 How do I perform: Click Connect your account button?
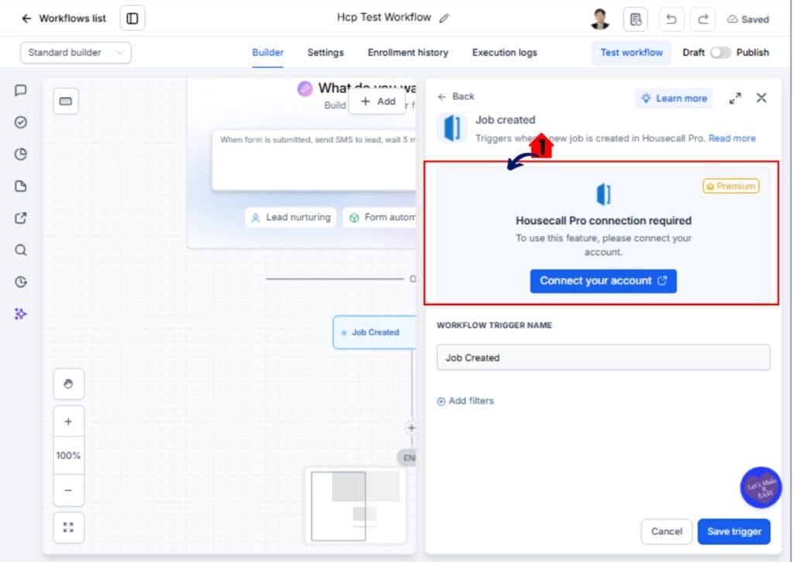603,281
